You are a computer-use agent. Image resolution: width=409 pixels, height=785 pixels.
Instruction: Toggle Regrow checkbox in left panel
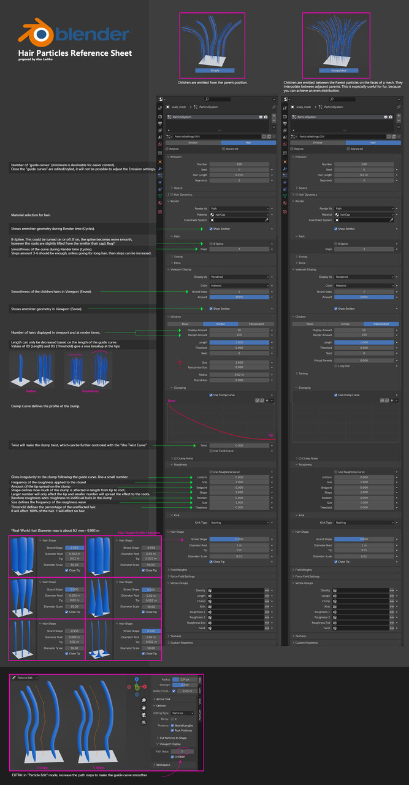(x=167, y=148)
